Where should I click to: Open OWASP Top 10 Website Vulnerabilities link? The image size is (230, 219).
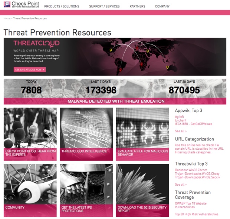(x=191, y=205)
